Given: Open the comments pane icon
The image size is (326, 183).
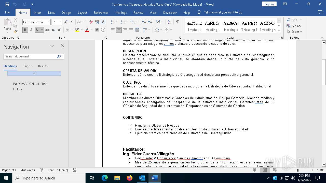Looking at the screenshot, I should pos(320,12).
